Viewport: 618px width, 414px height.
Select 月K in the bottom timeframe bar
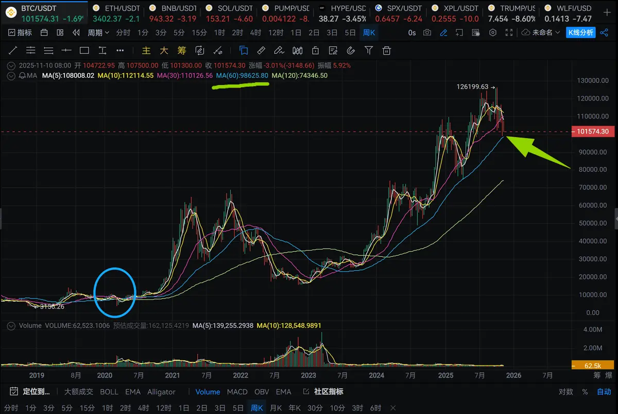pyautogui.click(x=276, y=408)
